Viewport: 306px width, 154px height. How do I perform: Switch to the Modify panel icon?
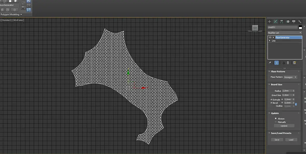[276, 22]
